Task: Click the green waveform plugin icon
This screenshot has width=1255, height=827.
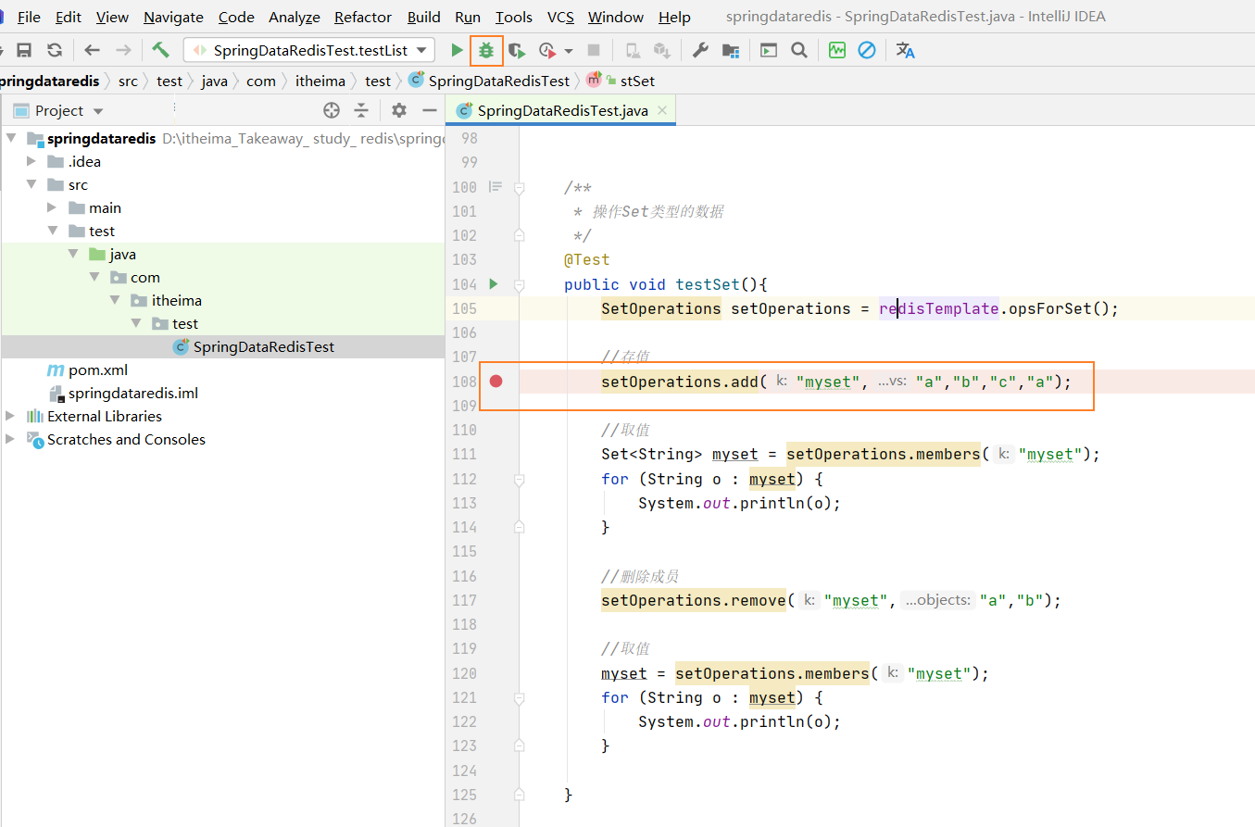Action: [x=837, y=50]
